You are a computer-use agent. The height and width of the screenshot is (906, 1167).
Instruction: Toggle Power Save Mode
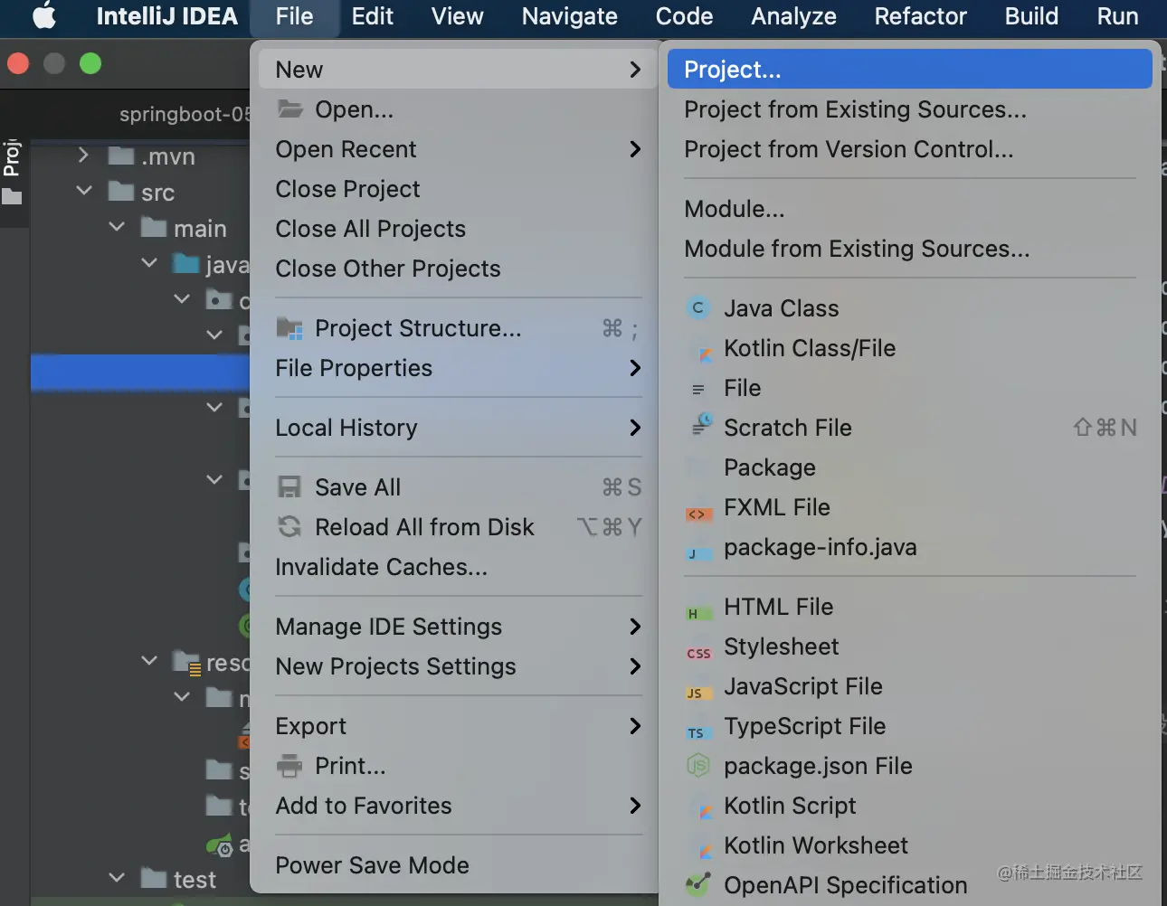(x=372, y=865)
